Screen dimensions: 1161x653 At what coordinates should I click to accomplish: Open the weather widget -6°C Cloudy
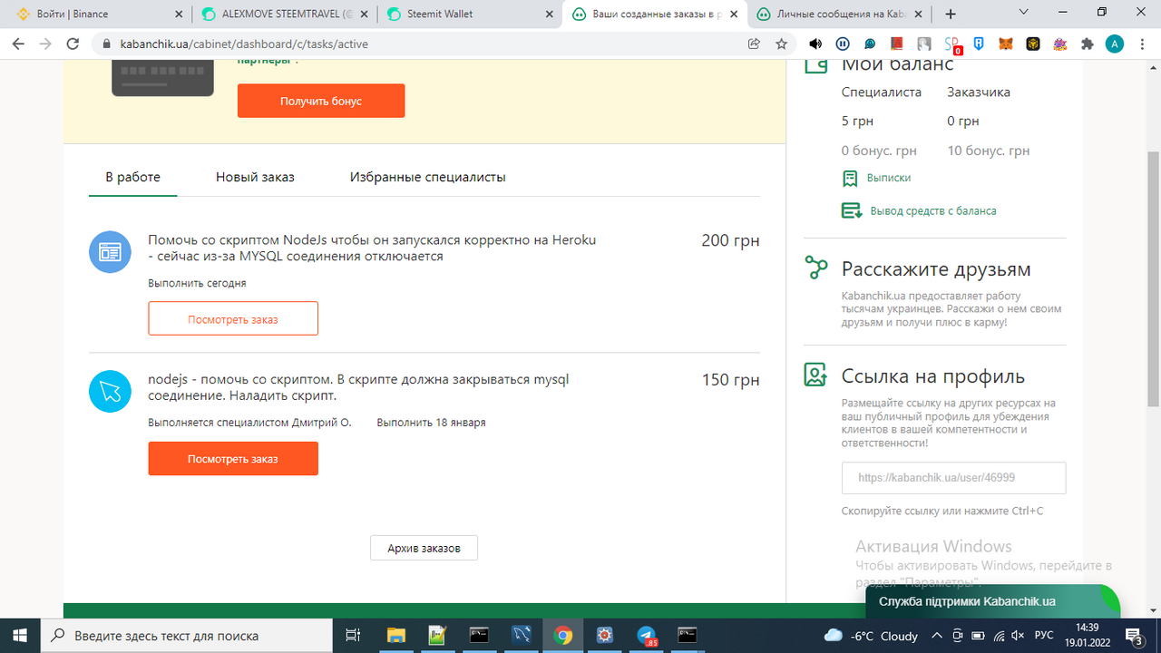pos(871,635)
